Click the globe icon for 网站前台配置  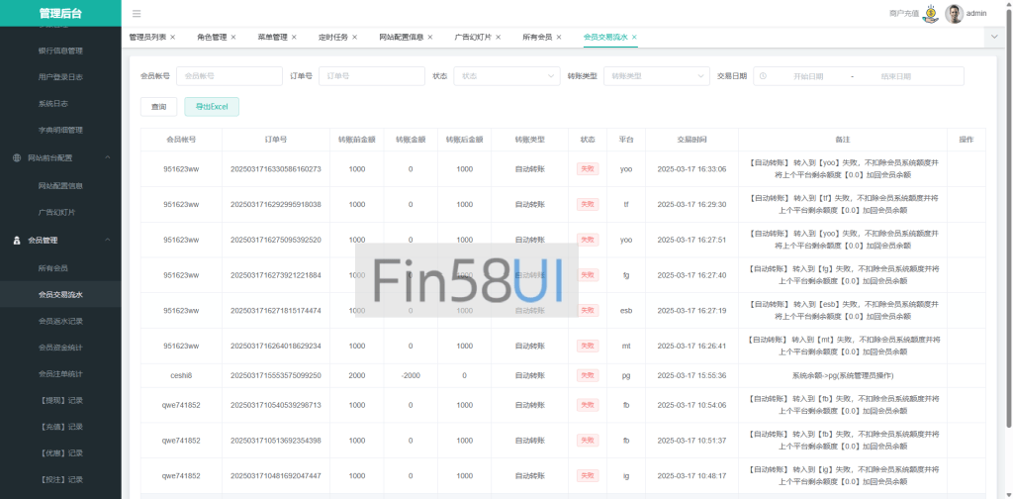pyautogui.click(x=17, y=157)
